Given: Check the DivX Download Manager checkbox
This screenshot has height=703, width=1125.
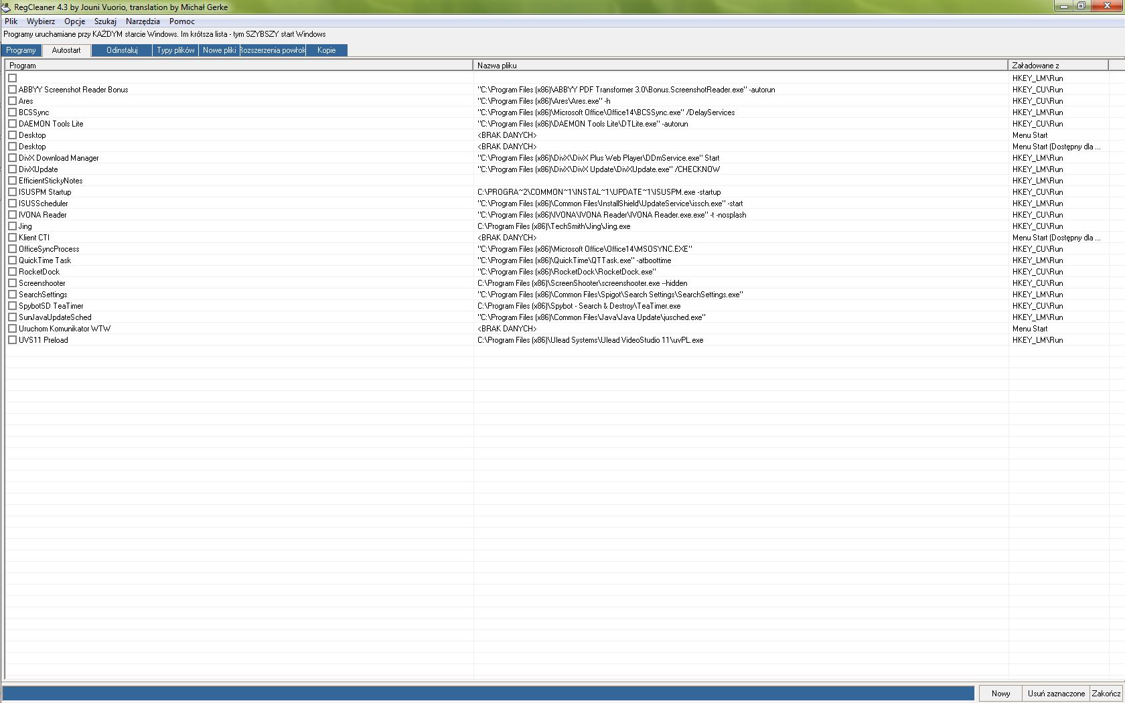Looking at the screenshot, I should 12,158.
